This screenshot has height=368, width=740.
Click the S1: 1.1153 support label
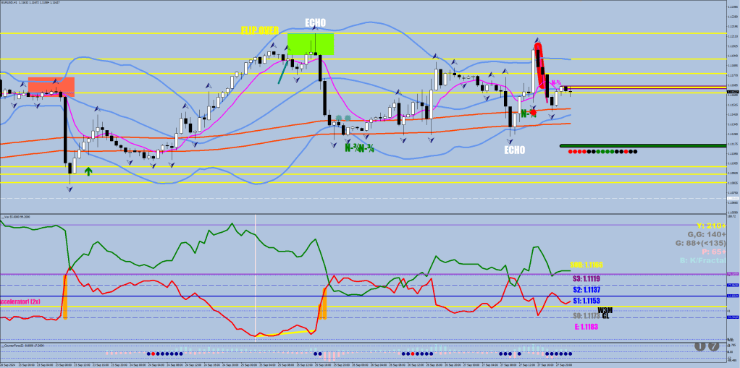pyautogui.click(x=586, y=300)
